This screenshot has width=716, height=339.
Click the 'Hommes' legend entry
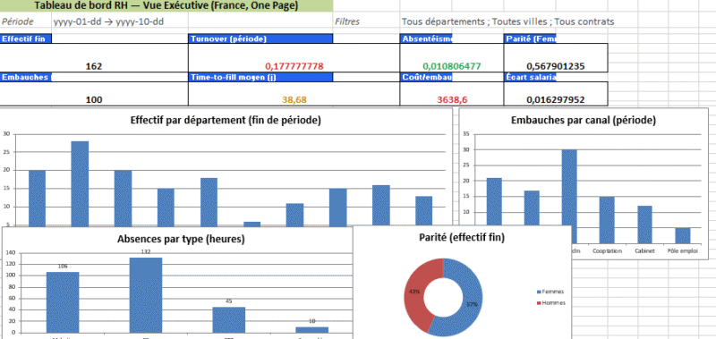(x=551, y=302)
